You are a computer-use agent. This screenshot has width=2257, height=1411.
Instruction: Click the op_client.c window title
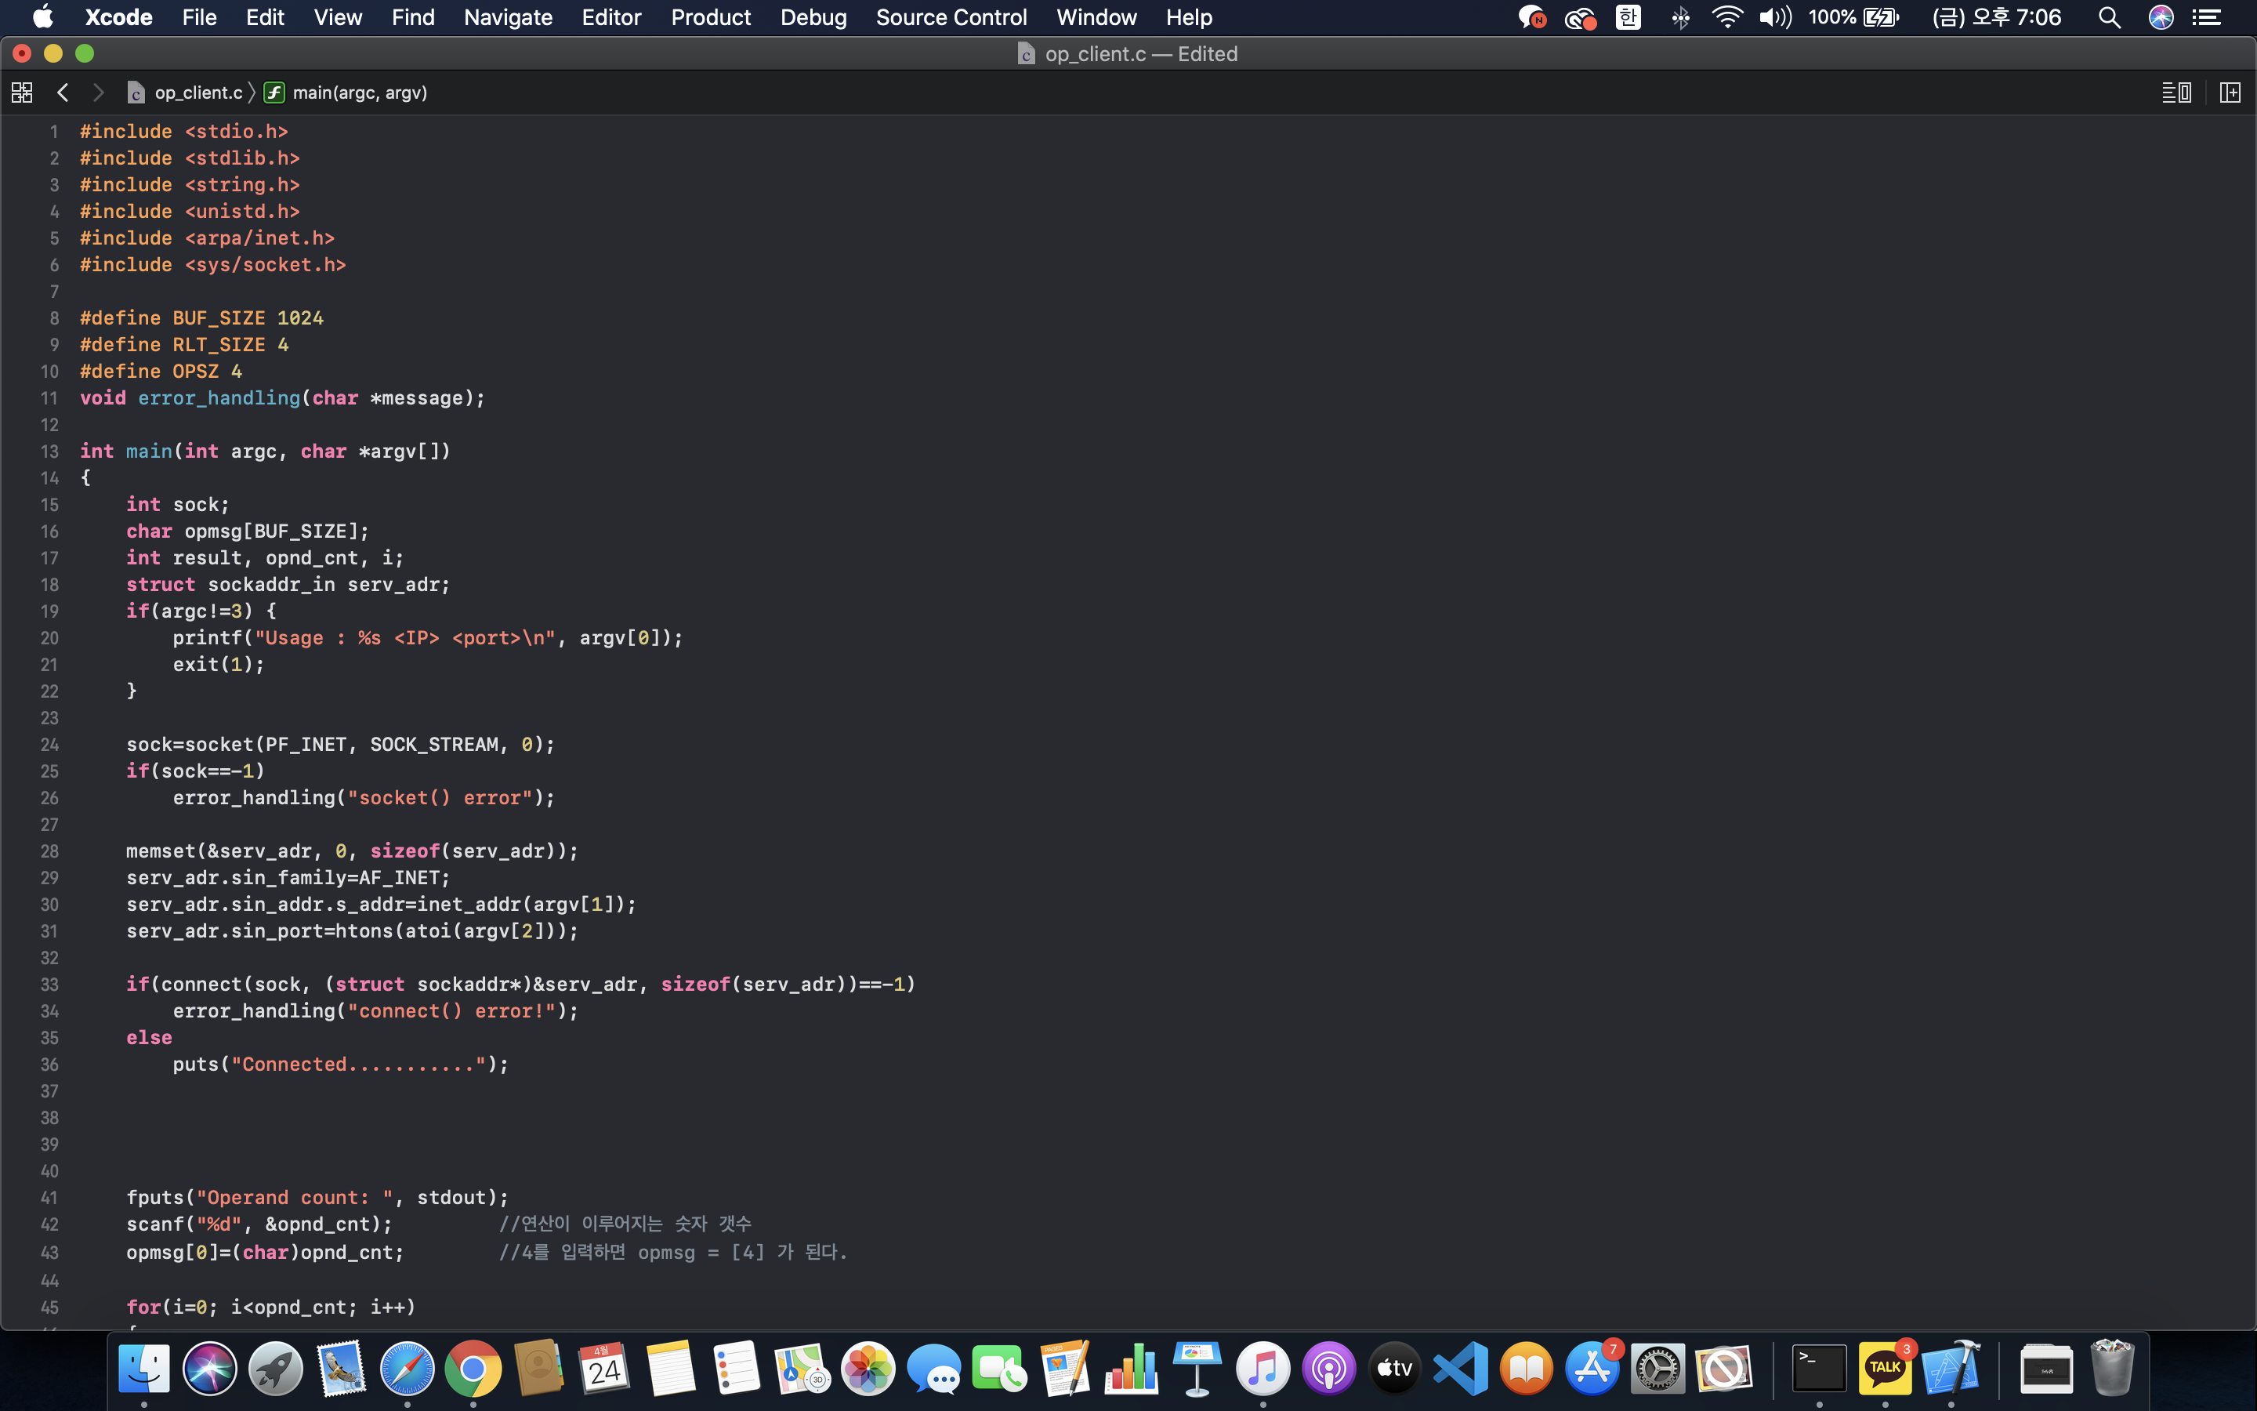coord(1139,54)
